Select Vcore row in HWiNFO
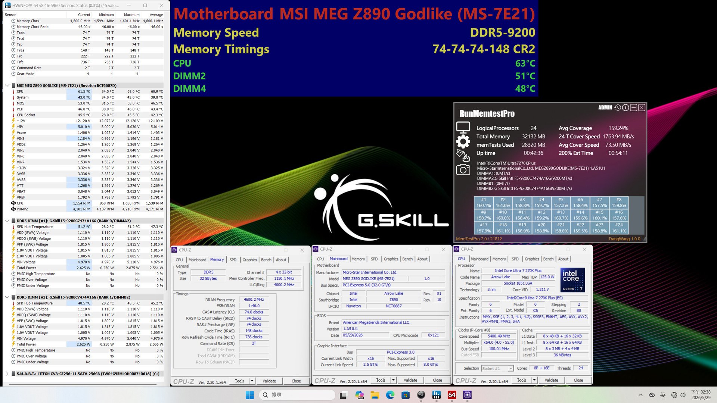The image size is (717, 403). (87, 132)
